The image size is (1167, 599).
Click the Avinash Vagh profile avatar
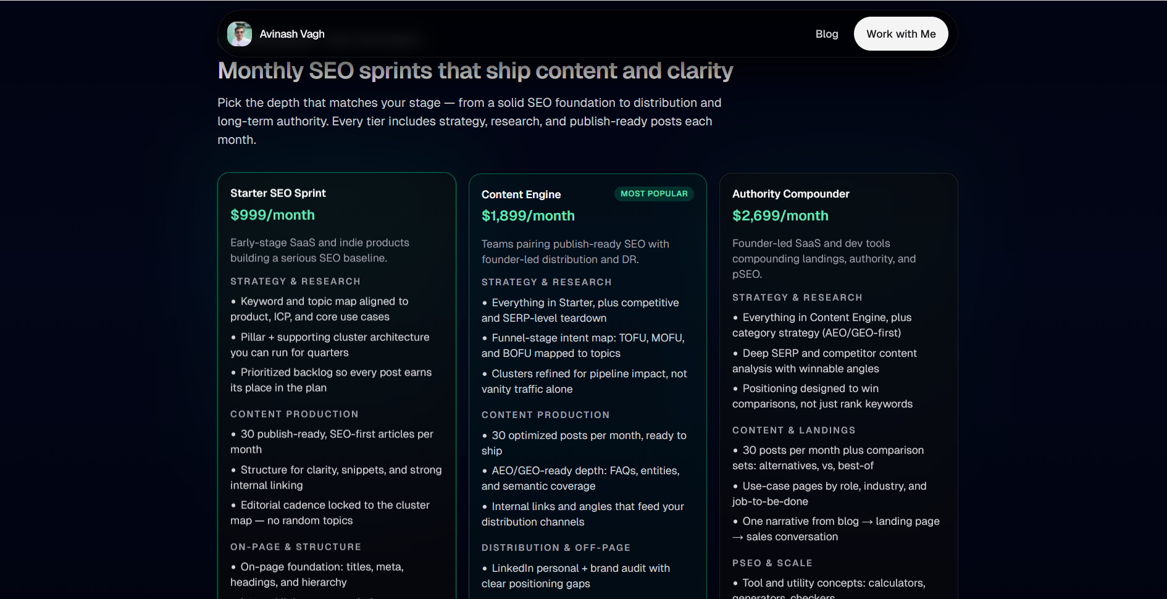coord(239,34)
